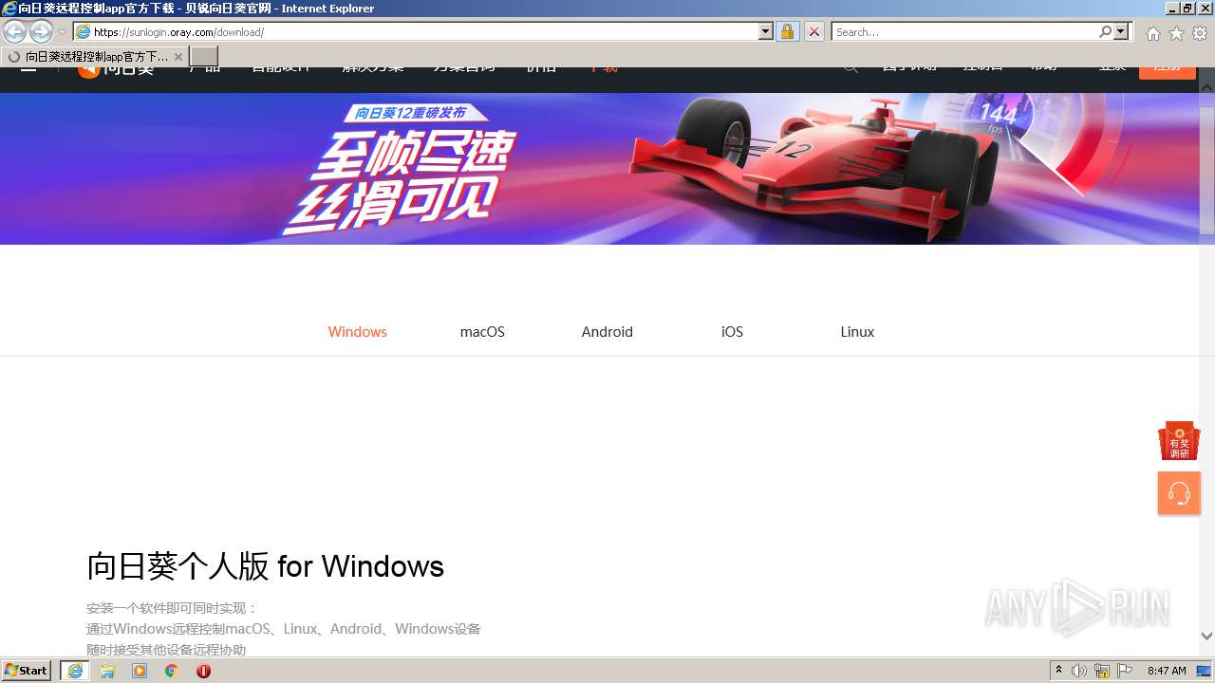Focus the IE Search box
Image resolution: width=1215 pixels, height=683 pixels.
[963, 31]
